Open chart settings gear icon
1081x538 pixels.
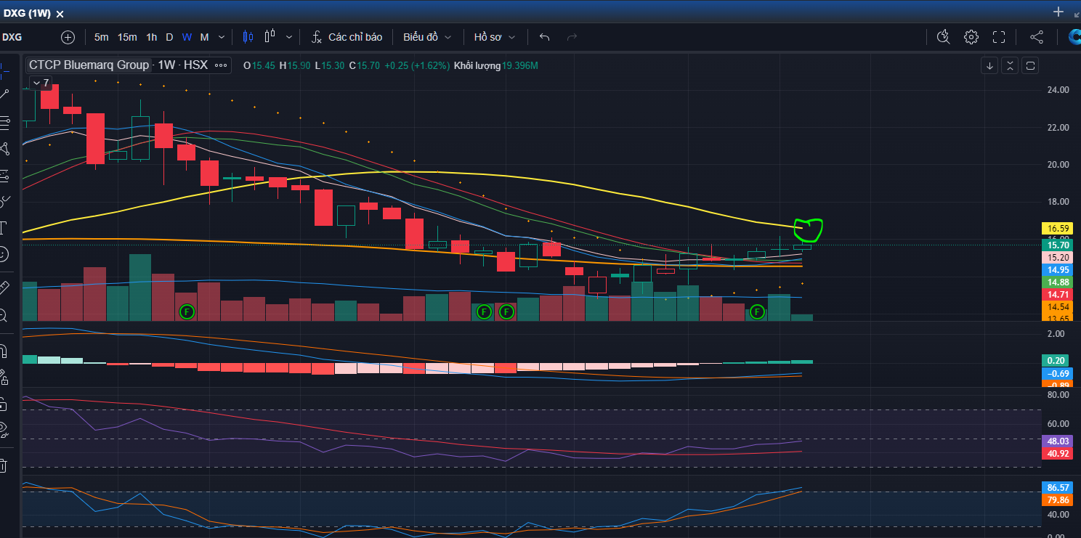tap(971, 37)
